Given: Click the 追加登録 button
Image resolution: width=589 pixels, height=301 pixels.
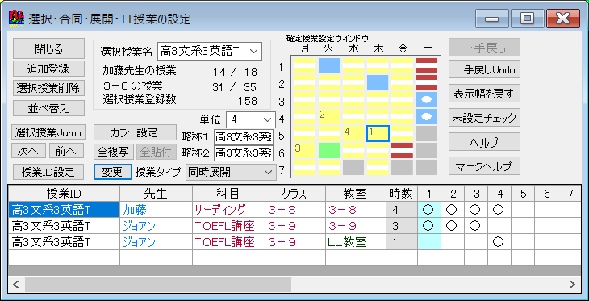Looking at the screenshot, I should click(48, 69).
